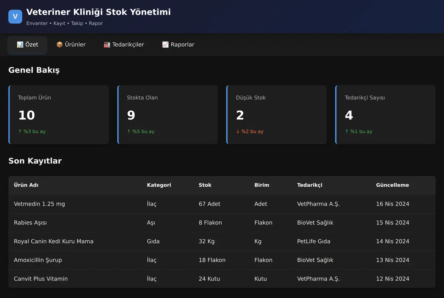The width and height of the screenshot is (444, 298).
Task: Click the Tedarikçi Sayısı card
Action: pos(386,115)
